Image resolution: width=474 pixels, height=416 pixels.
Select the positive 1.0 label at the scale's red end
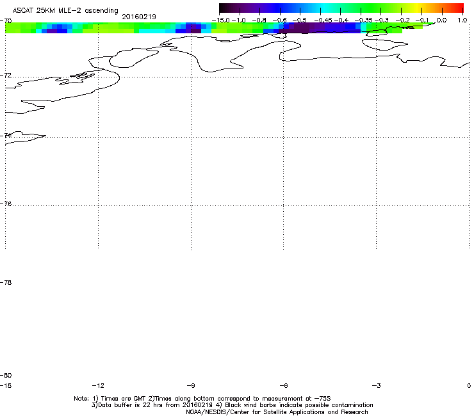pyautogui.click(x=462, y=20)
